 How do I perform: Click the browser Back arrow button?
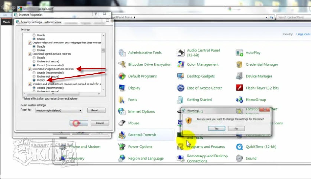point(5,8)
